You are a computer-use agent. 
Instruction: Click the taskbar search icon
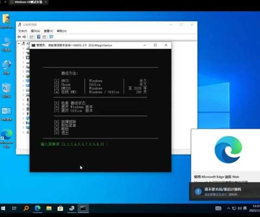26,208
